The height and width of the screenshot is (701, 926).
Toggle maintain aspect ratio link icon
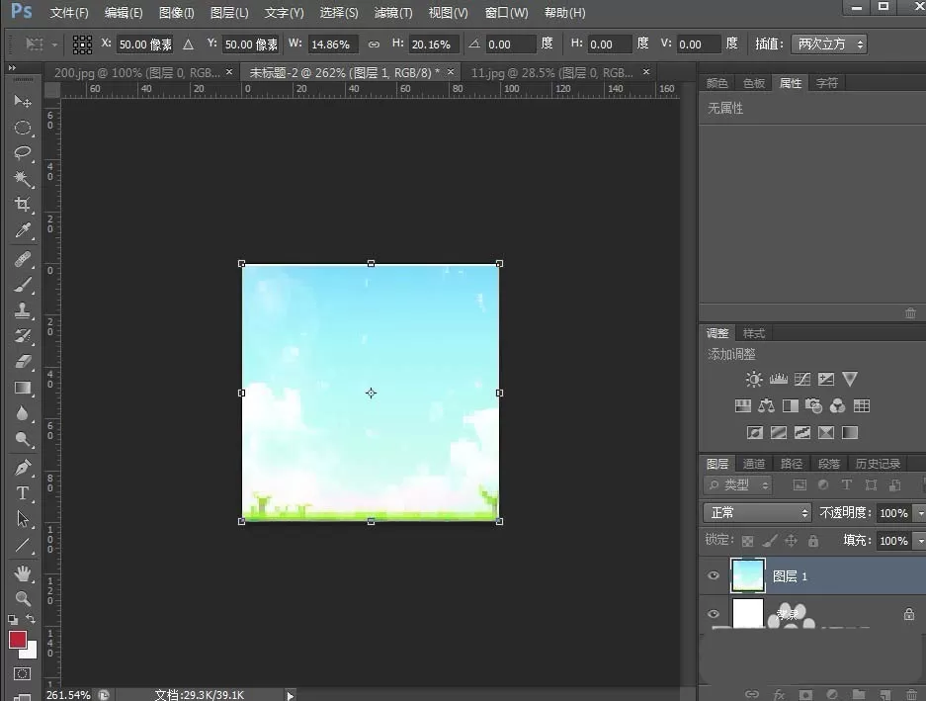click(374, 44)
